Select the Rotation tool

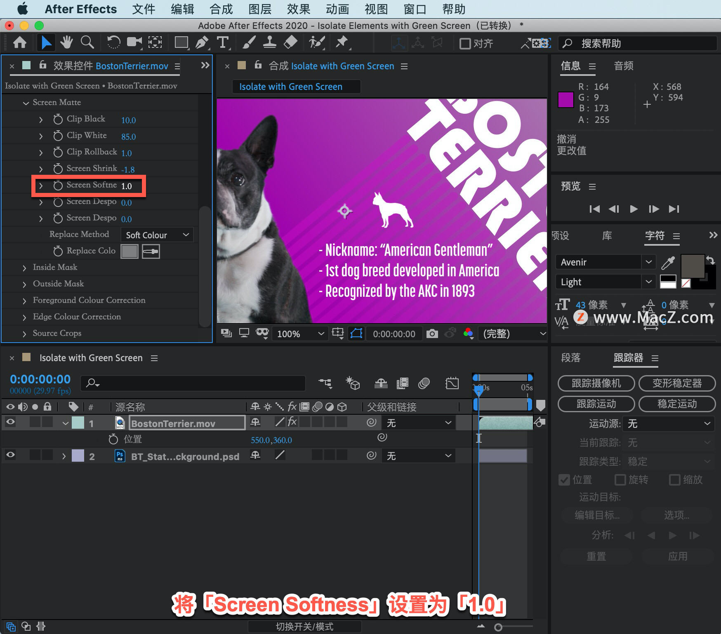[x=113, y=42]
